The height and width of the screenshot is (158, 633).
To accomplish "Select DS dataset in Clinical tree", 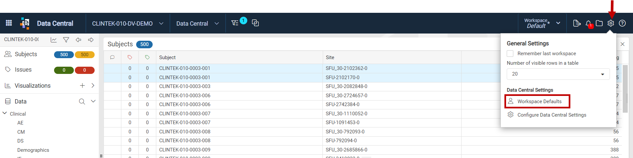I will click(20, 141).
